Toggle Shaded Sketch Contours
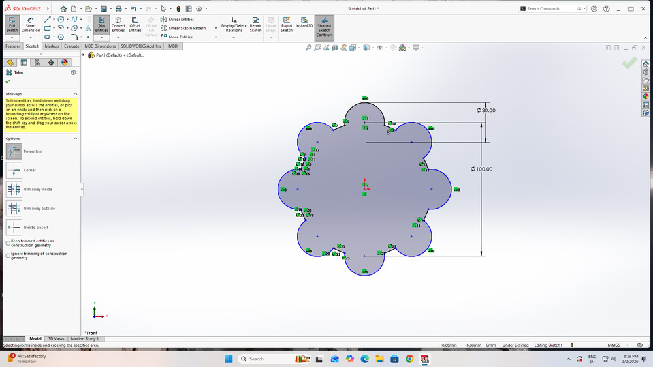Image resolution: width=653 pixels, height=367 pixels. coord(324,27)
